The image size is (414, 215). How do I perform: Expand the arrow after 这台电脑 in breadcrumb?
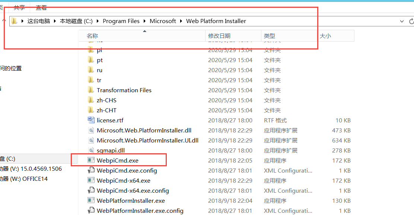coord(55,21)
